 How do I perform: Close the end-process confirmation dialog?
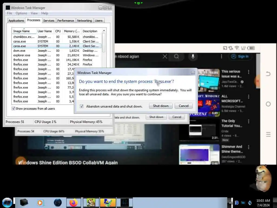[193, 73]
